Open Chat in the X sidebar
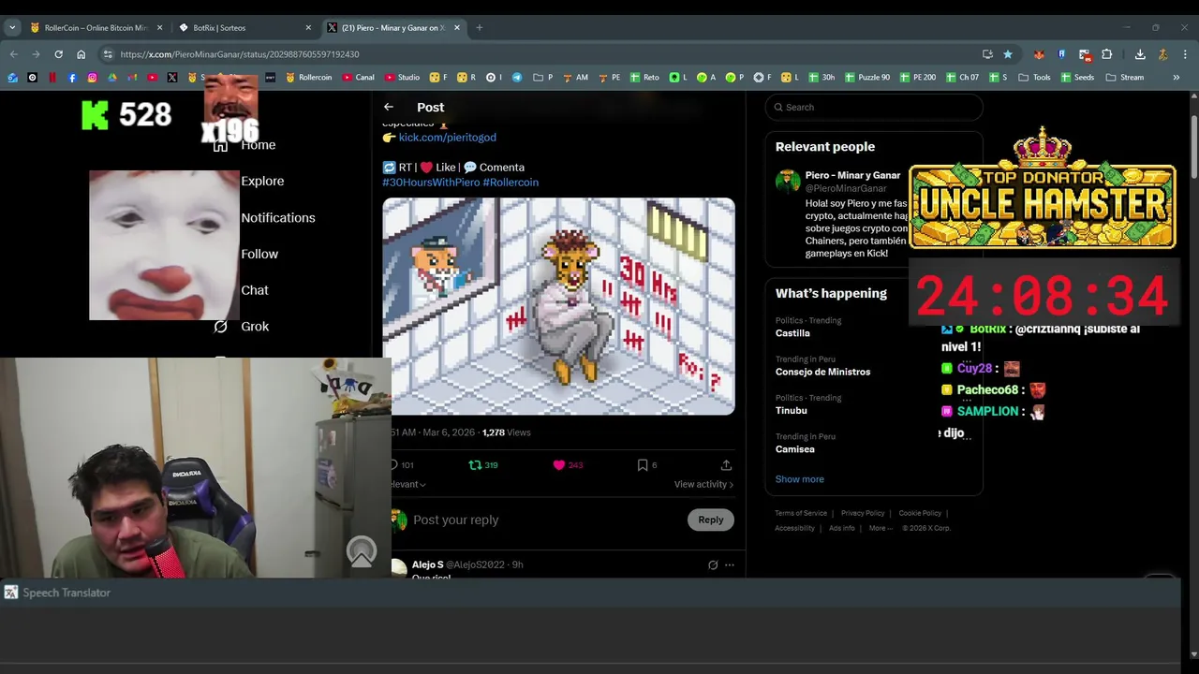Image resolution: width=1199 pixels, height=674 pixels. tap(255, 290)
